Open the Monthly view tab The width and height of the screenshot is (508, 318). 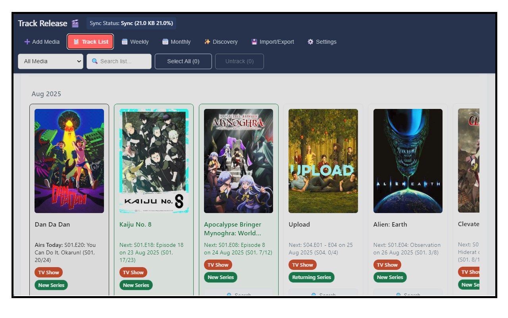click(x=177, y=42)
